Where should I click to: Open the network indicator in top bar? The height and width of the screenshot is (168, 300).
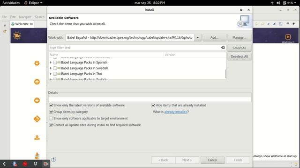tap(272, 3)
